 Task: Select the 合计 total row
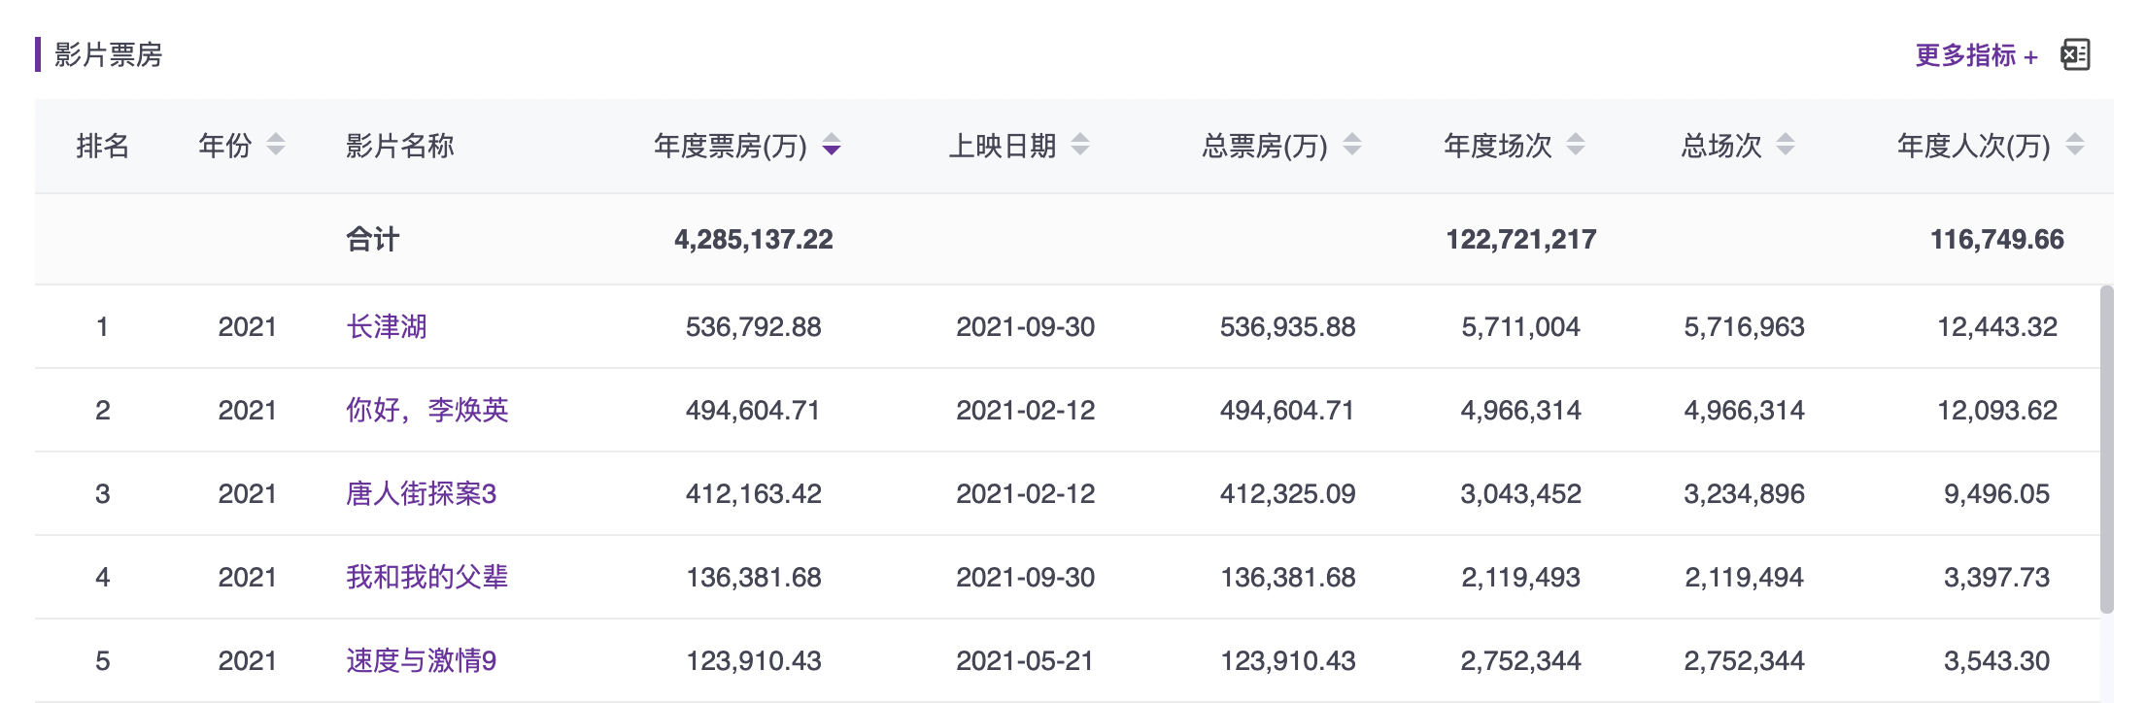pyautogui.click(x=373, y=239)
